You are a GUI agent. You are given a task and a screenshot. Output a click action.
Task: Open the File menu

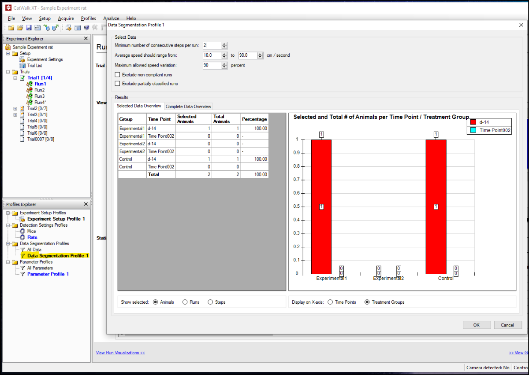click(x=11, y=18)
